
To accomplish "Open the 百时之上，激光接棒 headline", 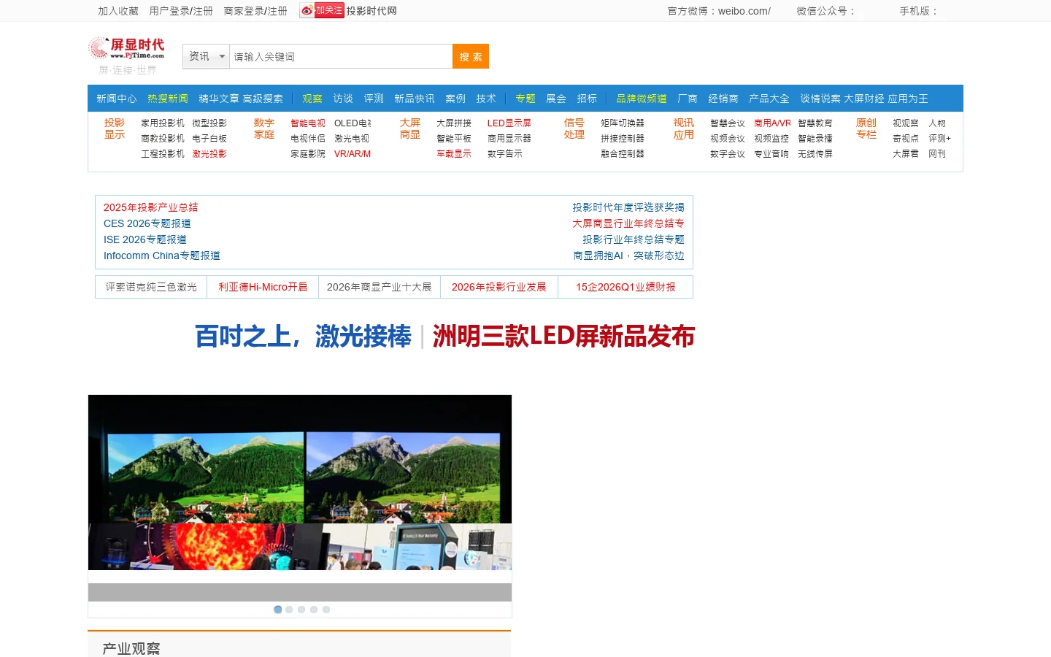I will [x=303, y=337].
